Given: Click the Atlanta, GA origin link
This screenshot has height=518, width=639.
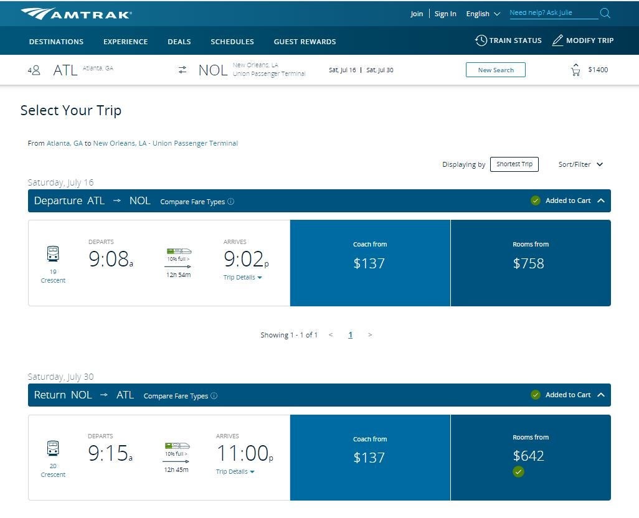Looking at the screenshot, I should (x=65, y=143).
